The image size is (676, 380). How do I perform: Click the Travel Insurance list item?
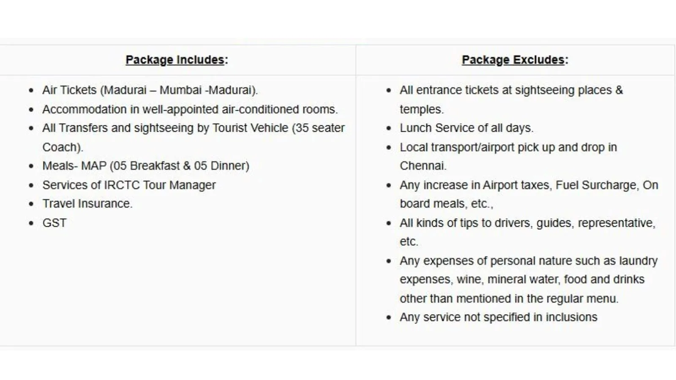87,204
